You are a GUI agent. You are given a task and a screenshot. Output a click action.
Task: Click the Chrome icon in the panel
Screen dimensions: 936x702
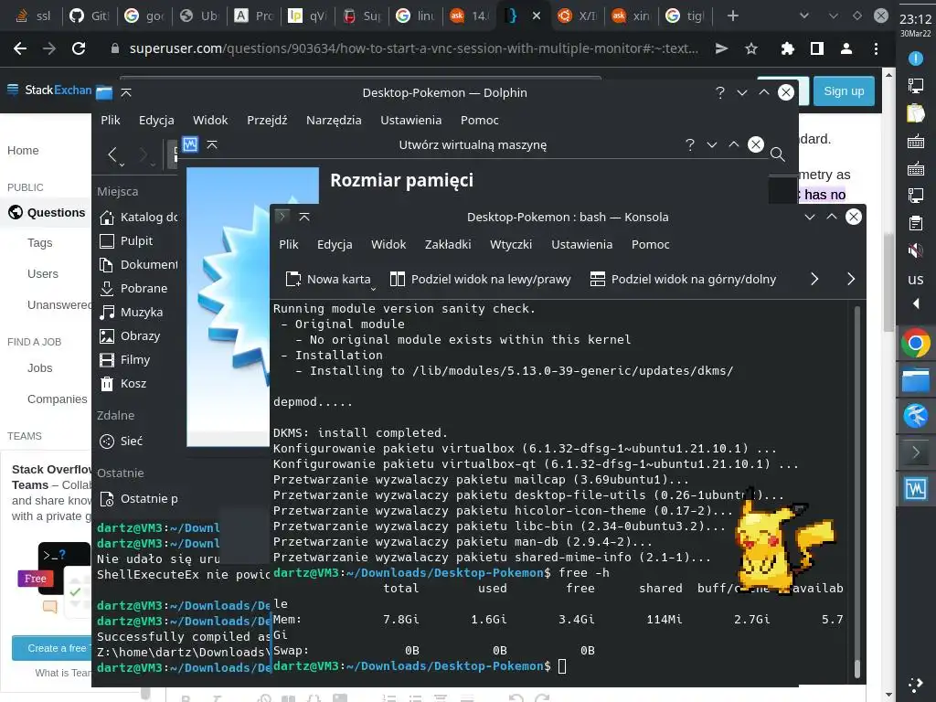pyautogui.click(x=916, y=344)
